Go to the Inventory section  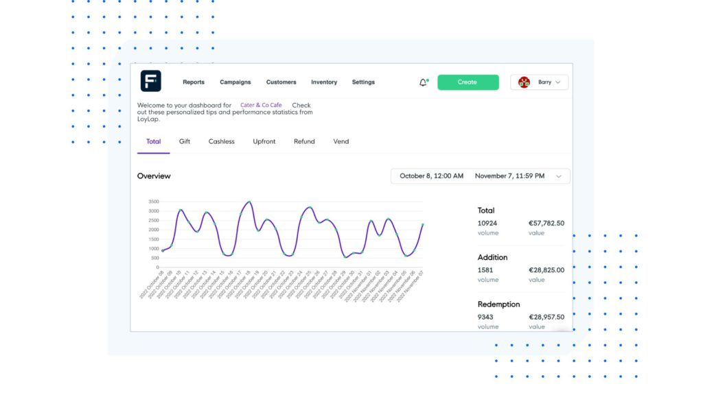tap(323, 82)
